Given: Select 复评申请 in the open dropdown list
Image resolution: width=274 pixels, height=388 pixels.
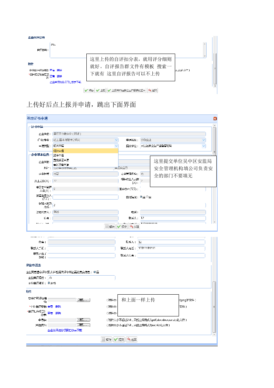Looking at the screenshot, I should 86,156.
